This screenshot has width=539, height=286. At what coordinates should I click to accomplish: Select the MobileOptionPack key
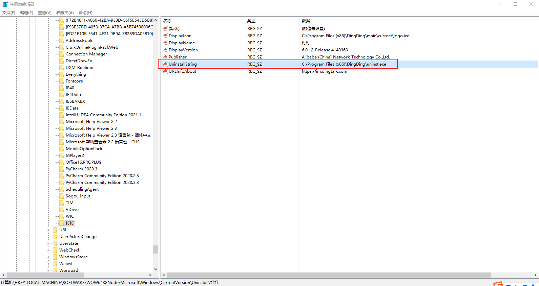(84, 149)
